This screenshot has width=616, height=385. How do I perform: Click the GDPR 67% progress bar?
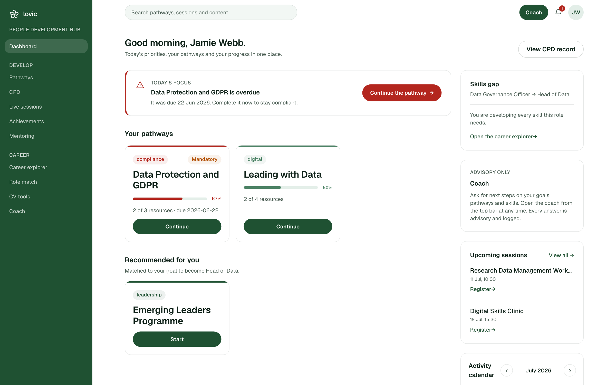(x=170, y=199)
